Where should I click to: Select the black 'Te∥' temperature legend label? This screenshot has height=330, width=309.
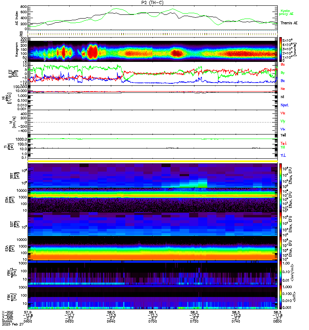(x=283, y=135)
